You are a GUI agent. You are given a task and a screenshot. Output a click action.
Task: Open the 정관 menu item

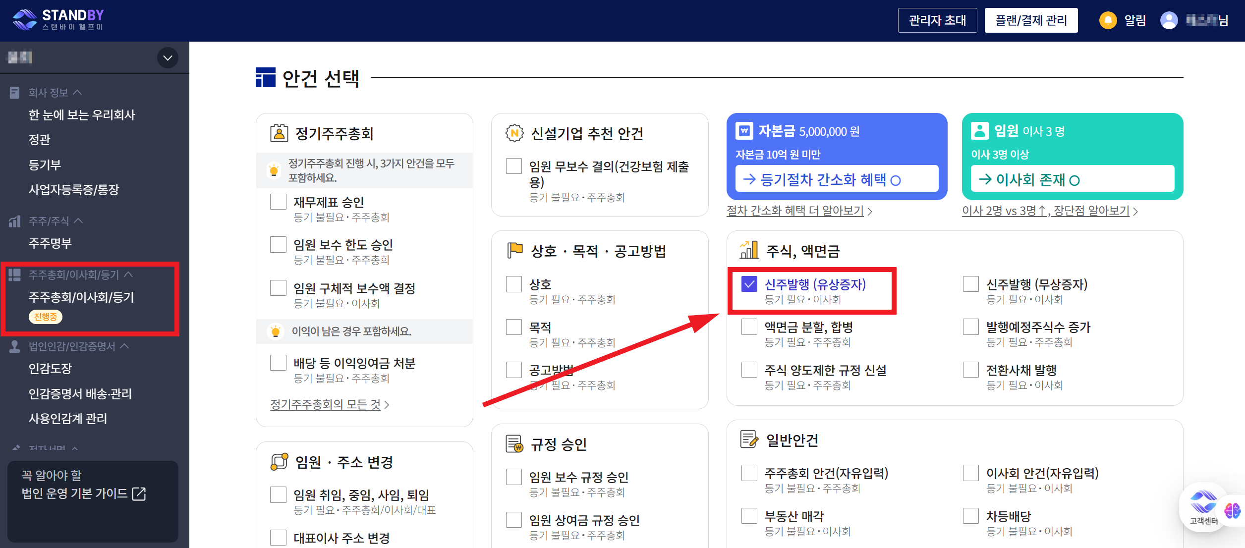39,140
